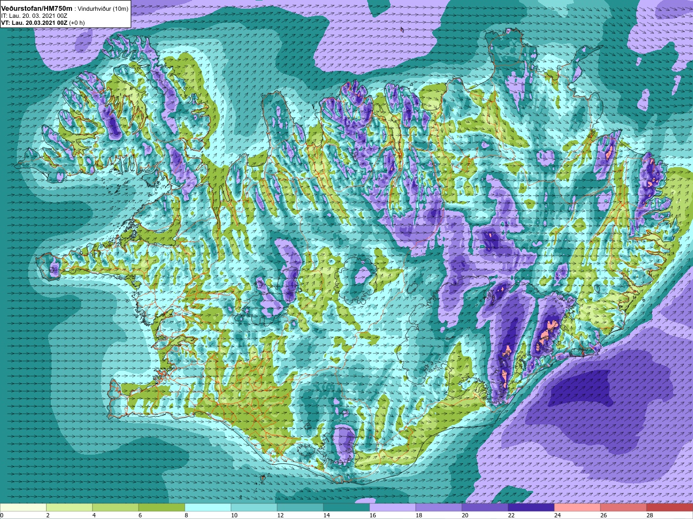Pick the light pink 24–26 legend swatch
Image resolution: width=693 pixels, height=519 pixels.
(x=577, y=508)
